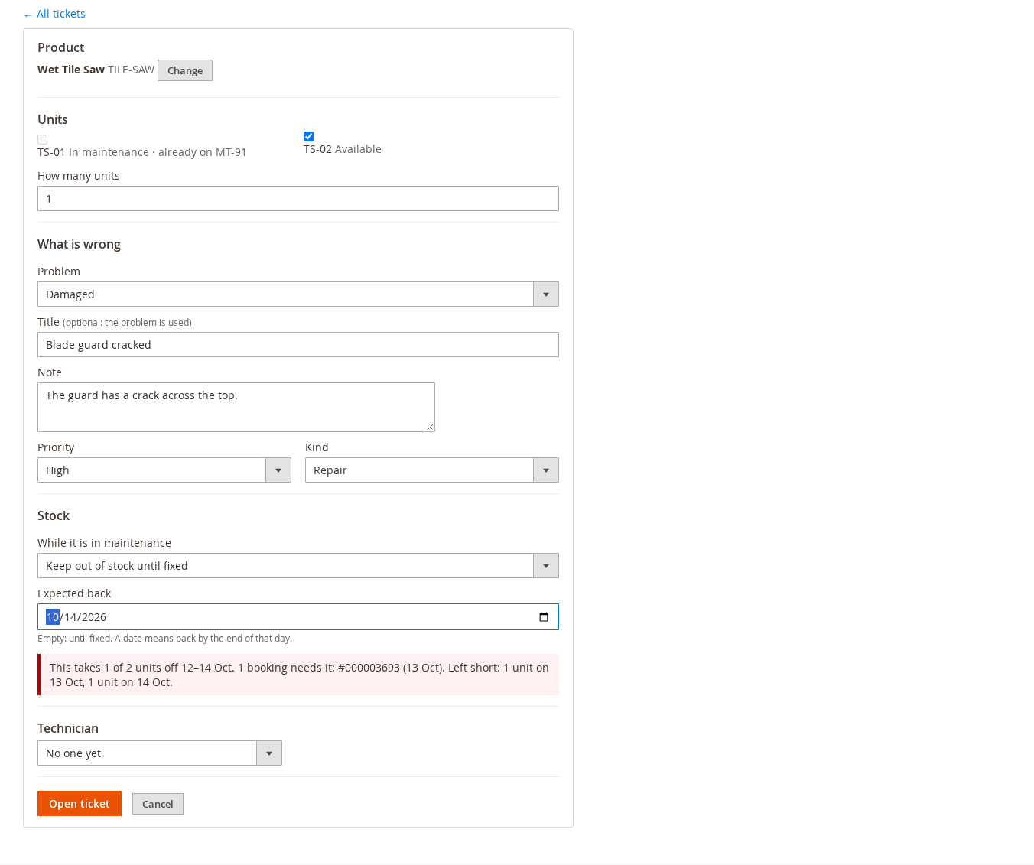
Task: Click the Title field Blade guard cracked
Action: click(x=298, y=345)
